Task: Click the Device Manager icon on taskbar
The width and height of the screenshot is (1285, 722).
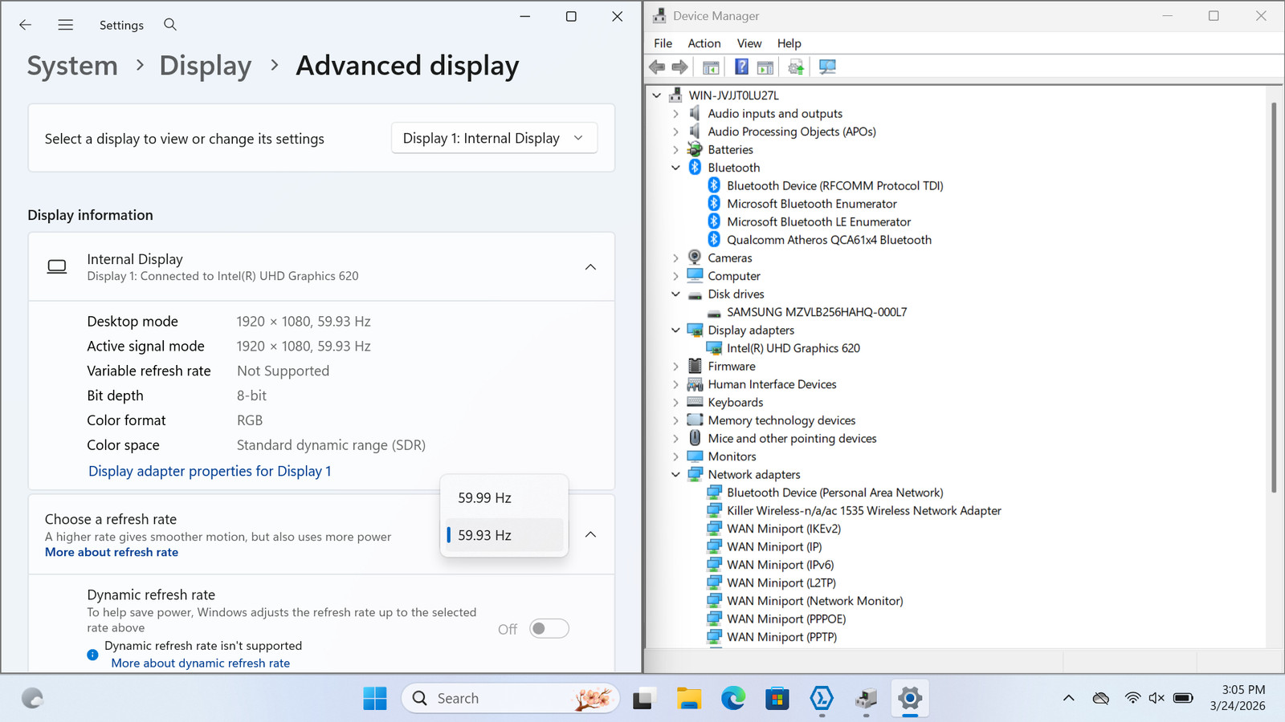Action: click(x=866, y=699)
